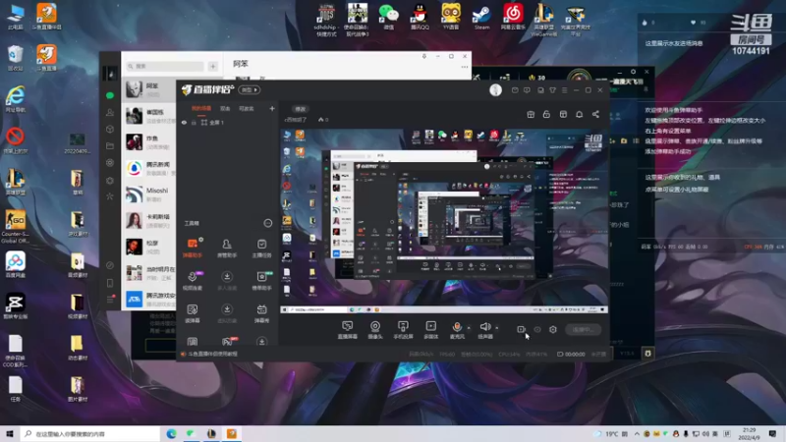Open the 微信 WeChat desktop shortcut

point(388,17)
